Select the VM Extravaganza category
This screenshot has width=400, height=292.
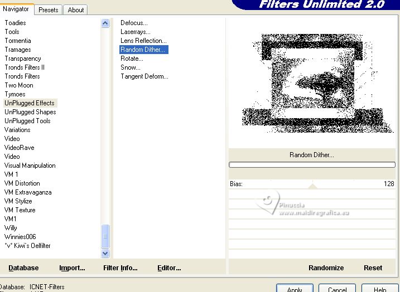[28, 192]
